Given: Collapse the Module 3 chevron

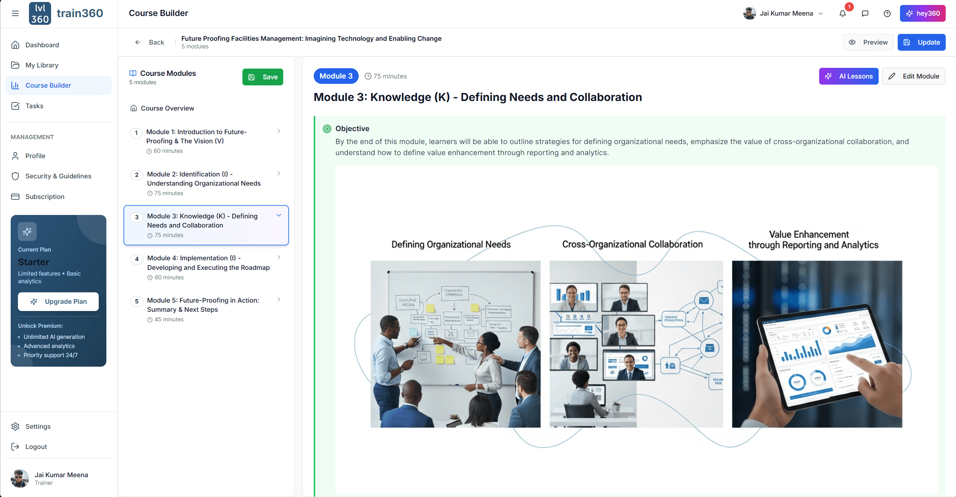Looking at the screenshot, I should (x=279, y=215).
